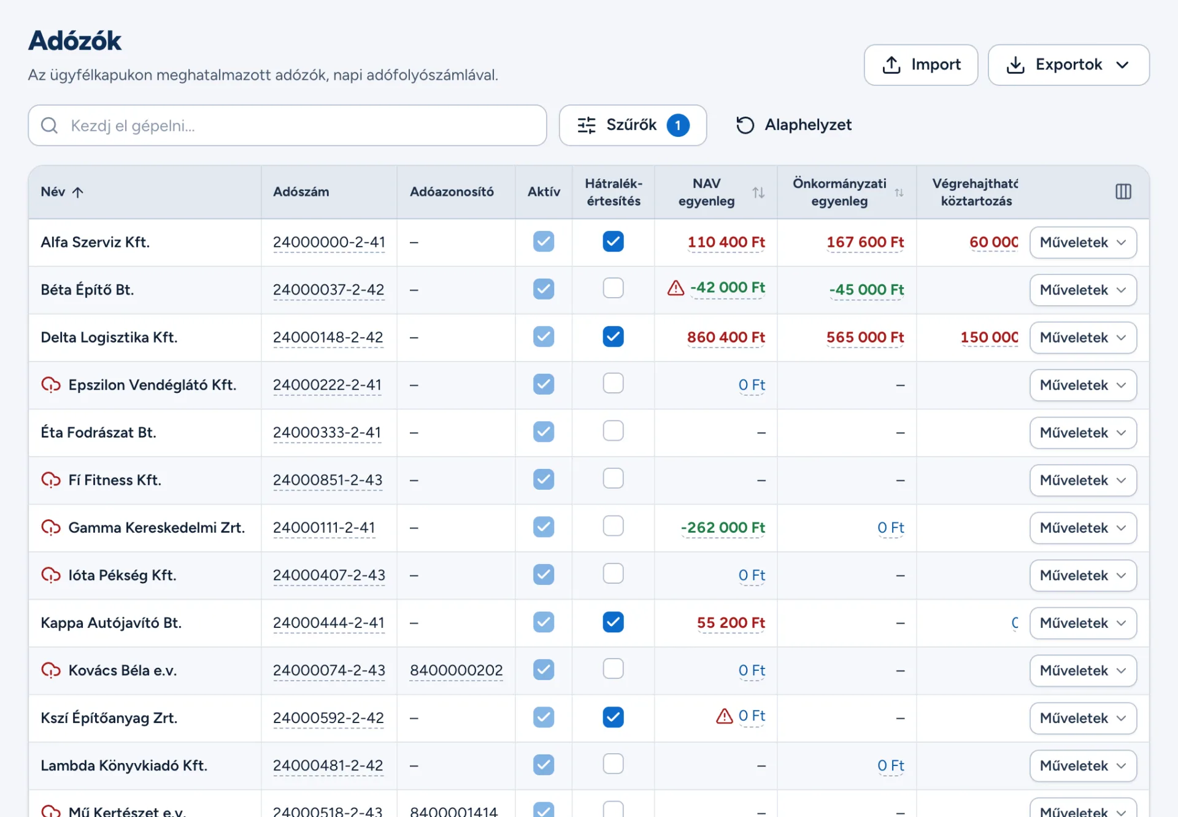This screenshot has height=817, width=1178.
Task: Sort by NAV egyenleg using sort arrows
Action: click(758, 192)
